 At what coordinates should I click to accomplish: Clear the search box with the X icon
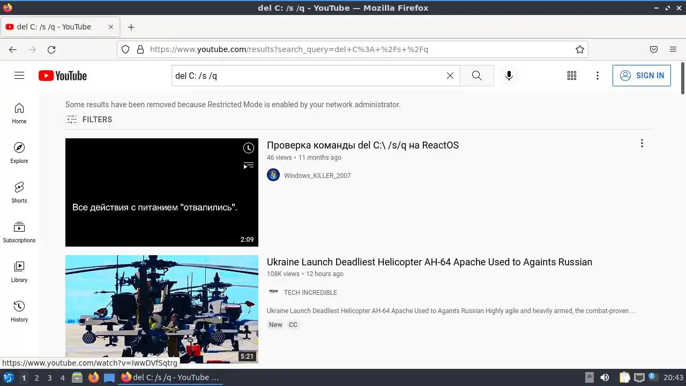pyautogui.click(x=450, y=76)
